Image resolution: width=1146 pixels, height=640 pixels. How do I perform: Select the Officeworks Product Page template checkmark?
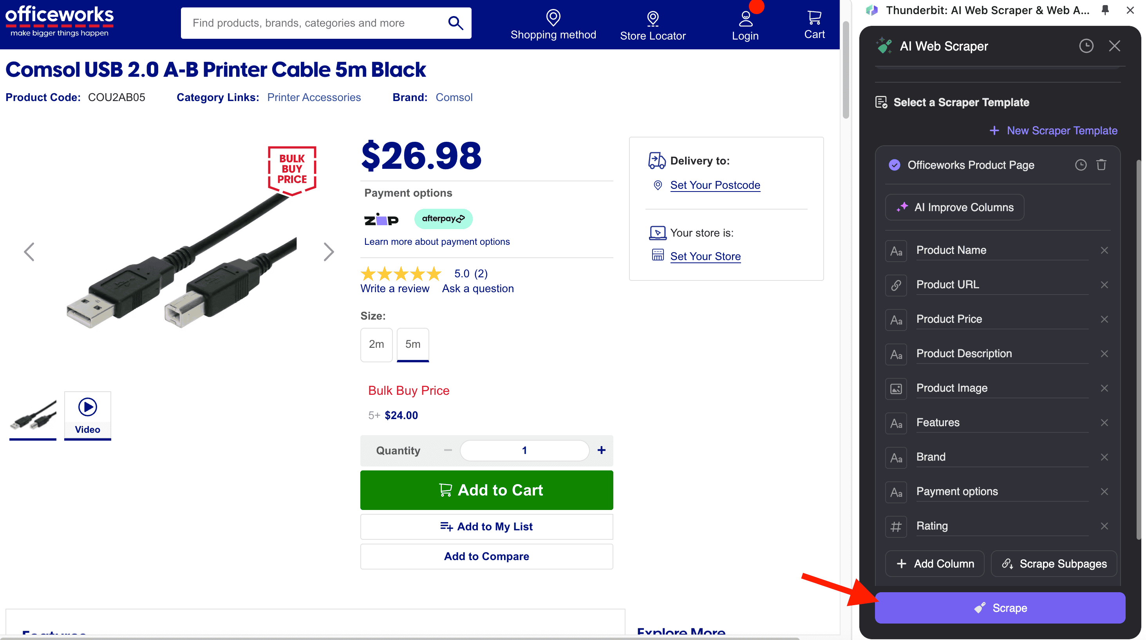click(894, 165)
